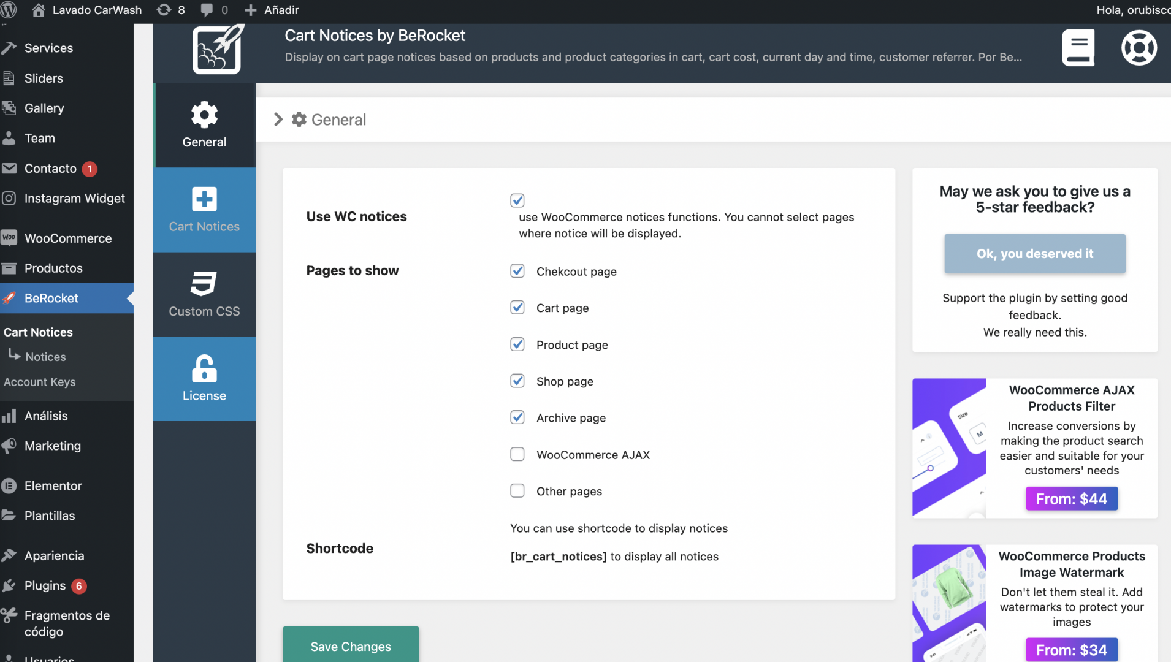Click the Services wrench icon in sidebar

pos(9,48)
